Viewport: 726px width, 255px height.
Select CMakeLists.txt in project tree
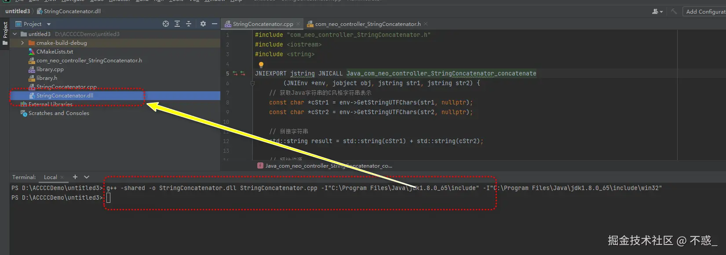(55, 51)
